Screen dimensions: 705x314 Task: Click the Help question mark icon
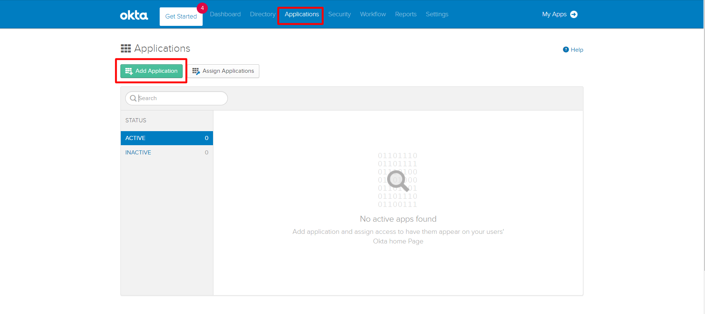pyautogui.click(x=566, y=50)
